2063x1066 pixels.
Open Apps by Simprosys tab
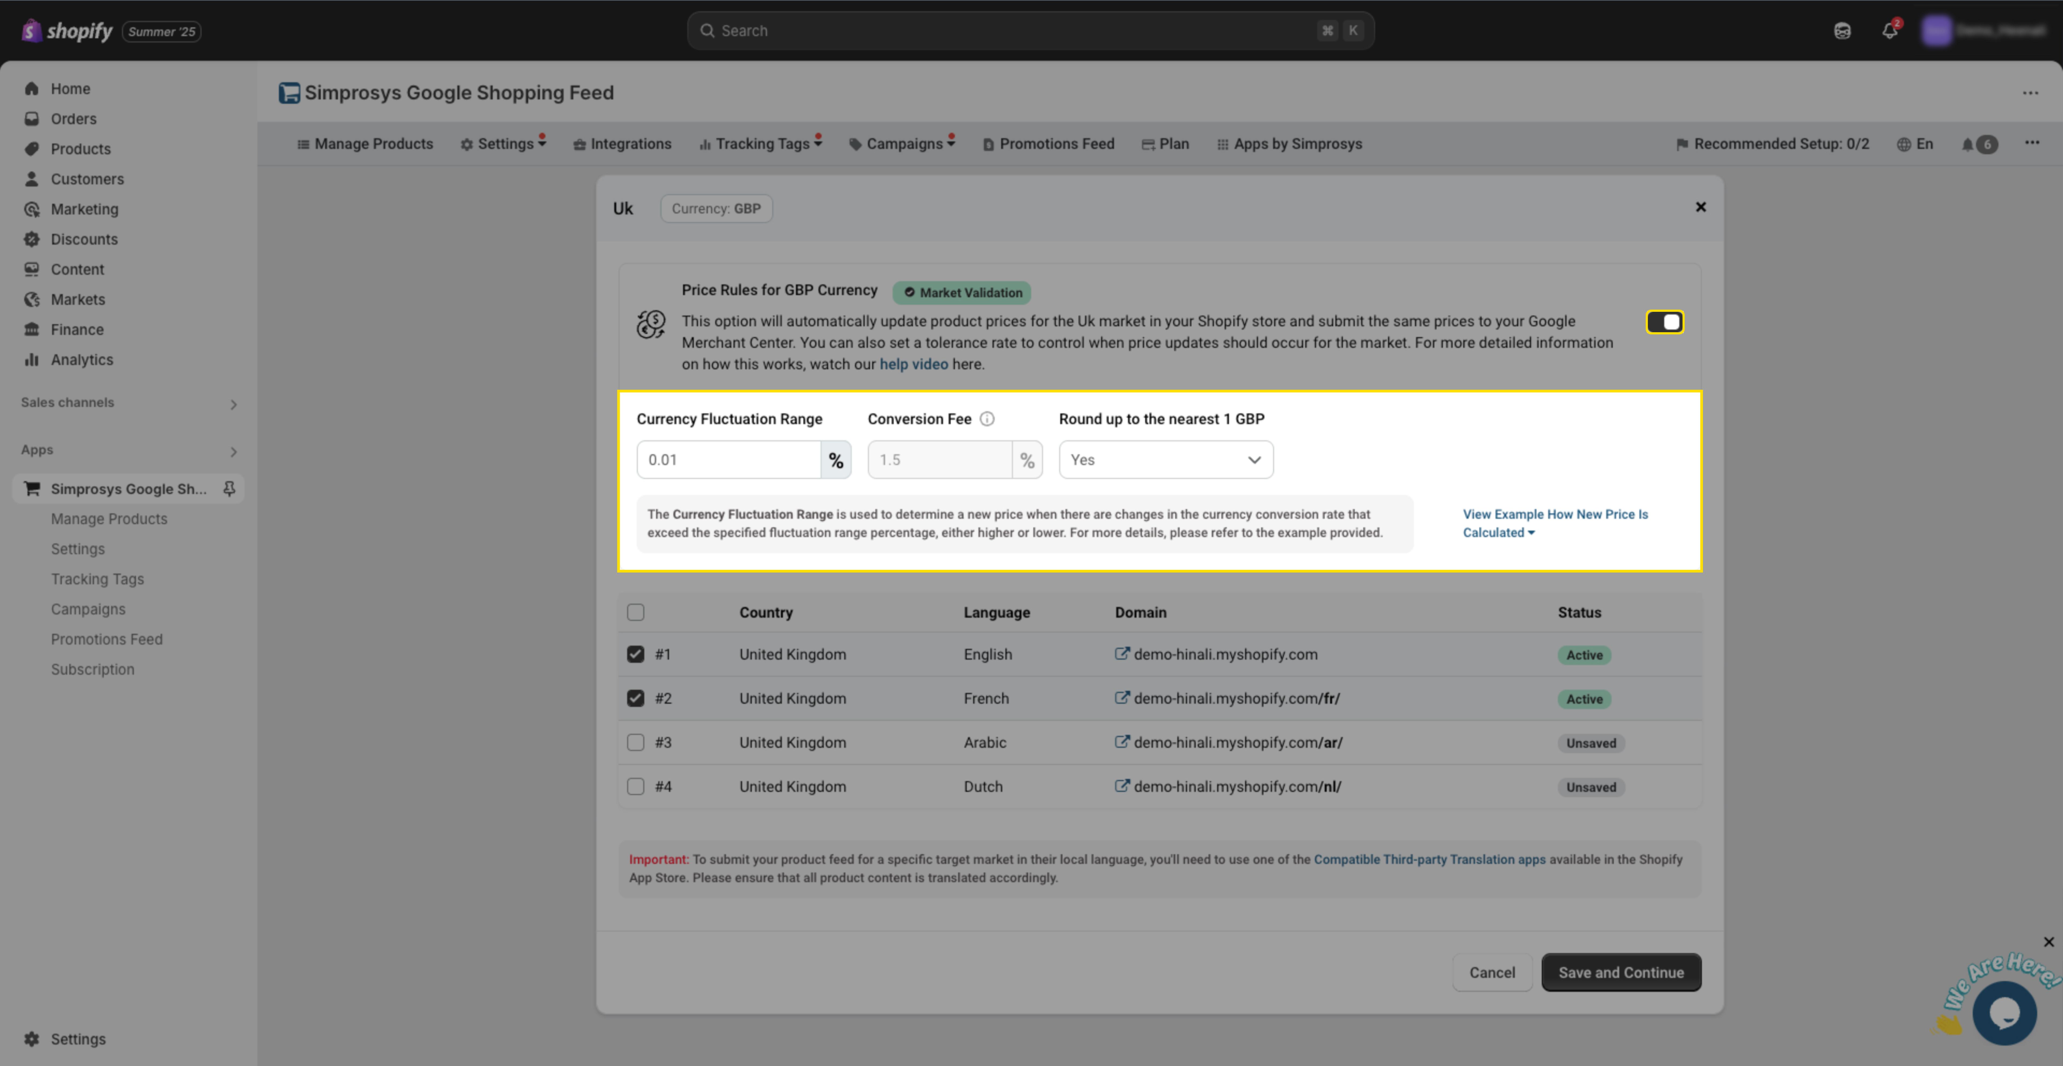1289,144
